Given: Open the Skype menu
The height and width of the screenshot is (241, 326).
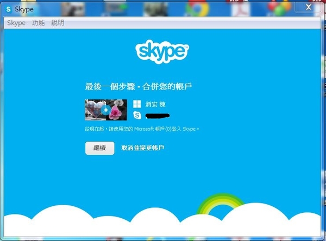Looking at the screenshot, I should 16,23.
